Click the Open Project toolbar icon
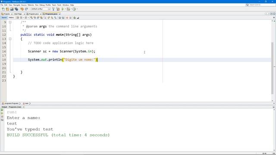 point(12,9)
